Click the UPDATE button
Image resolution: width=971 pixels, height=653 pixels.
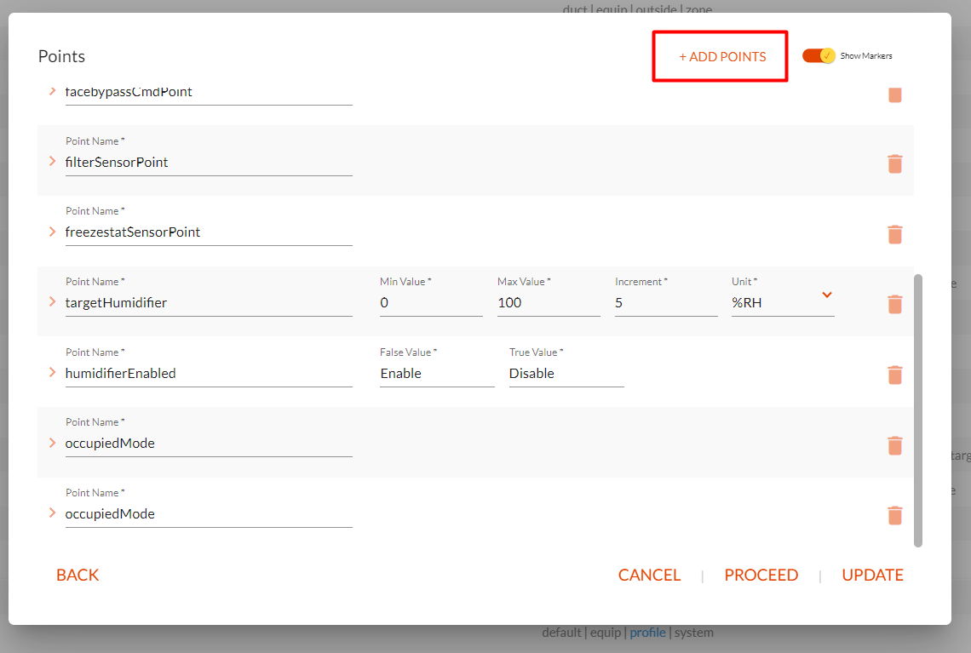[872, 575]
